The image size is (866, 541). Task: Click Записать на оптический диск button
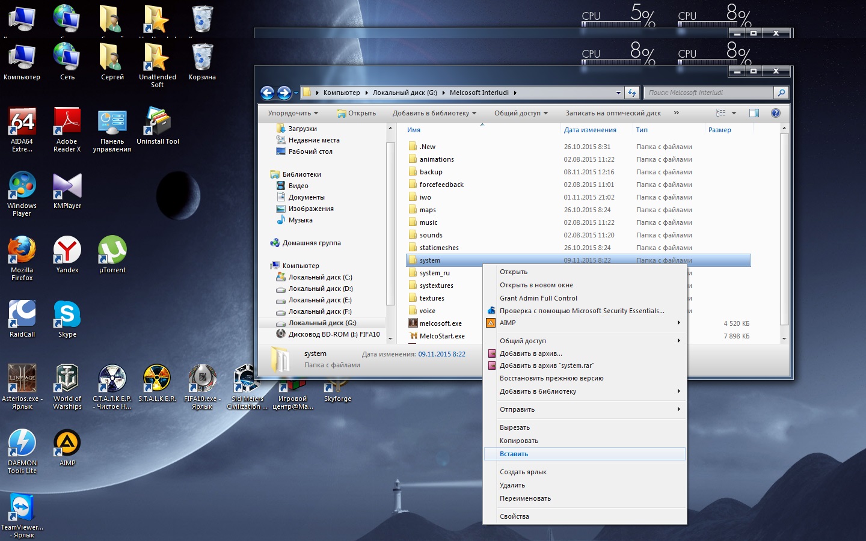[613, 113]
